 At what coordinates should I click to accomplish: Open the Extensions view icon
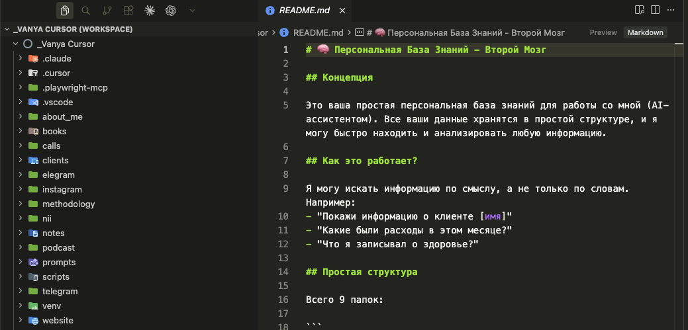[128, 11]
